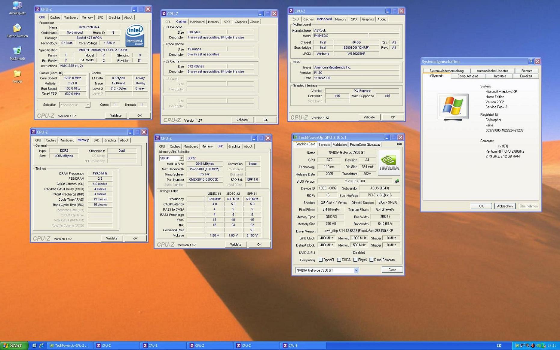Switch to the Hardware tab in Systemeigenschaften
560x350 pixels.
coord(499,76)
